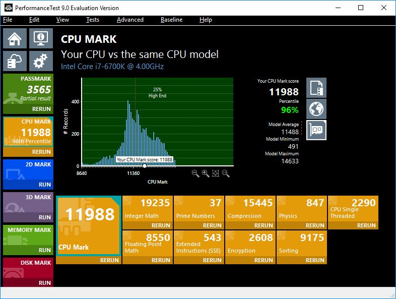
Task: Open the Baseline menu
Action: (171, 20)
